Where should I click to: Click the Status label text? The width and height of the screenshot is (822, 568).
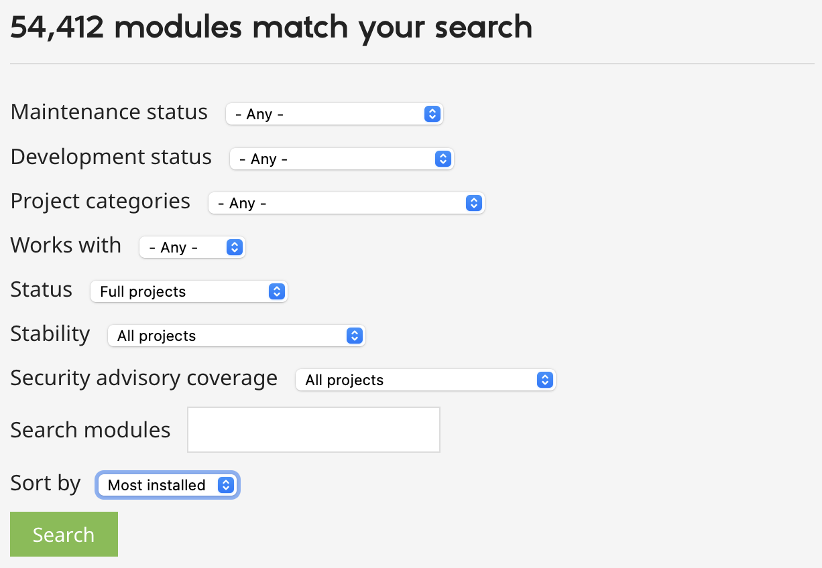point(42,289)
